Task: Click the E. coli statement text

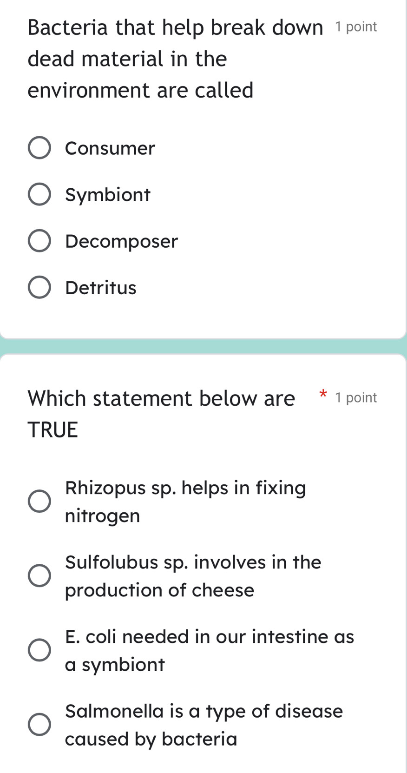Action: (210, 650)
